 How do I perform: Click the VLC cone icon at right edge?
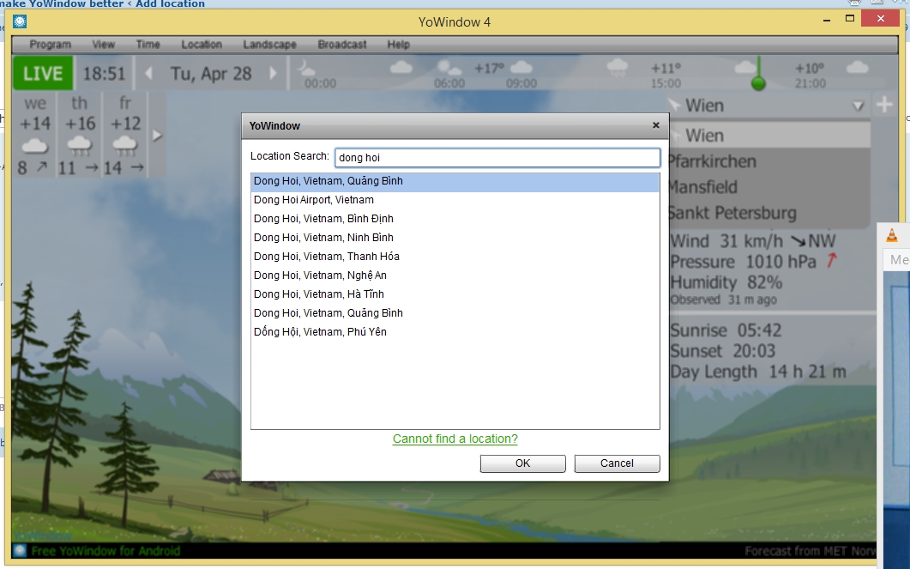(x=892, y=235)
